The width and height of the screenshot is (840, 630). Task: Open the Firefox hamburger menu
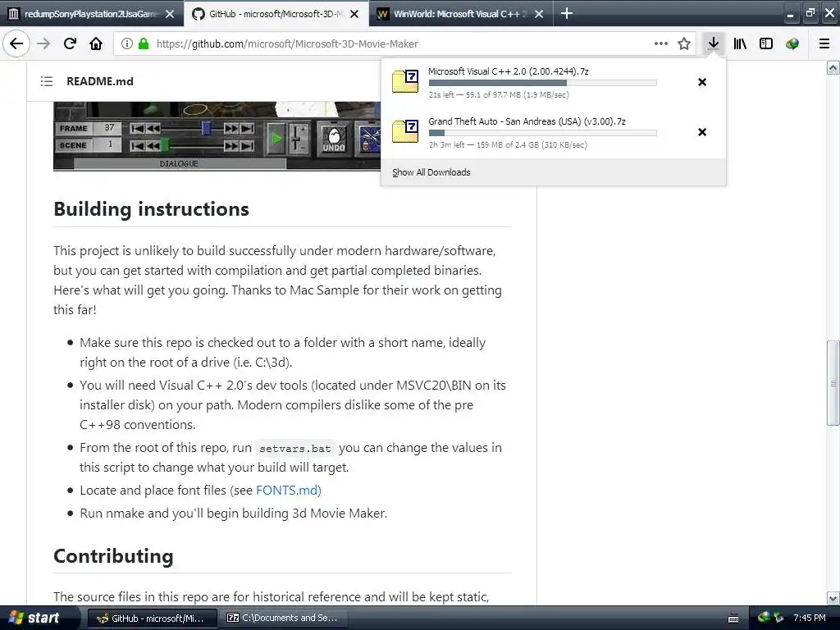[824, 43]
